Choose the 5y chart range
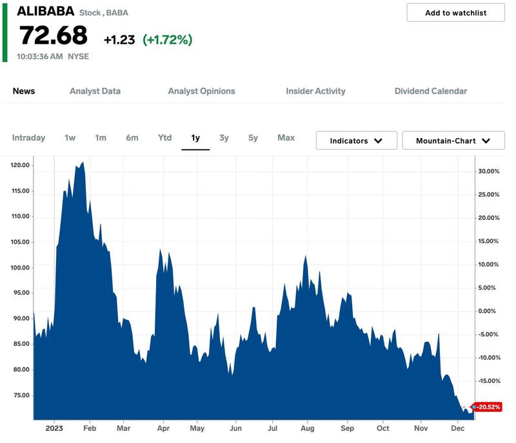Image resolution: width=516 pixels, height=443 pixels. 253,138
